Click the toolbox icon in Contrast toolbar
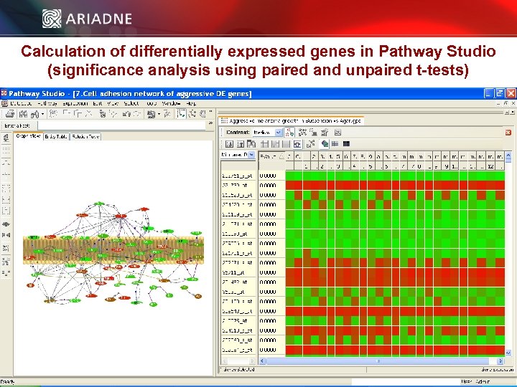The height and width of the screenshot is (387, 517). click(x=325, y=133)
